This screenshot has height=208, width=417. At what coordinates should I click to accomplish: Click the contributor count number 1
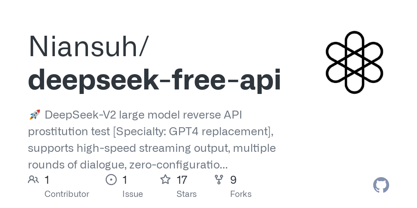[x=47, y=180]
